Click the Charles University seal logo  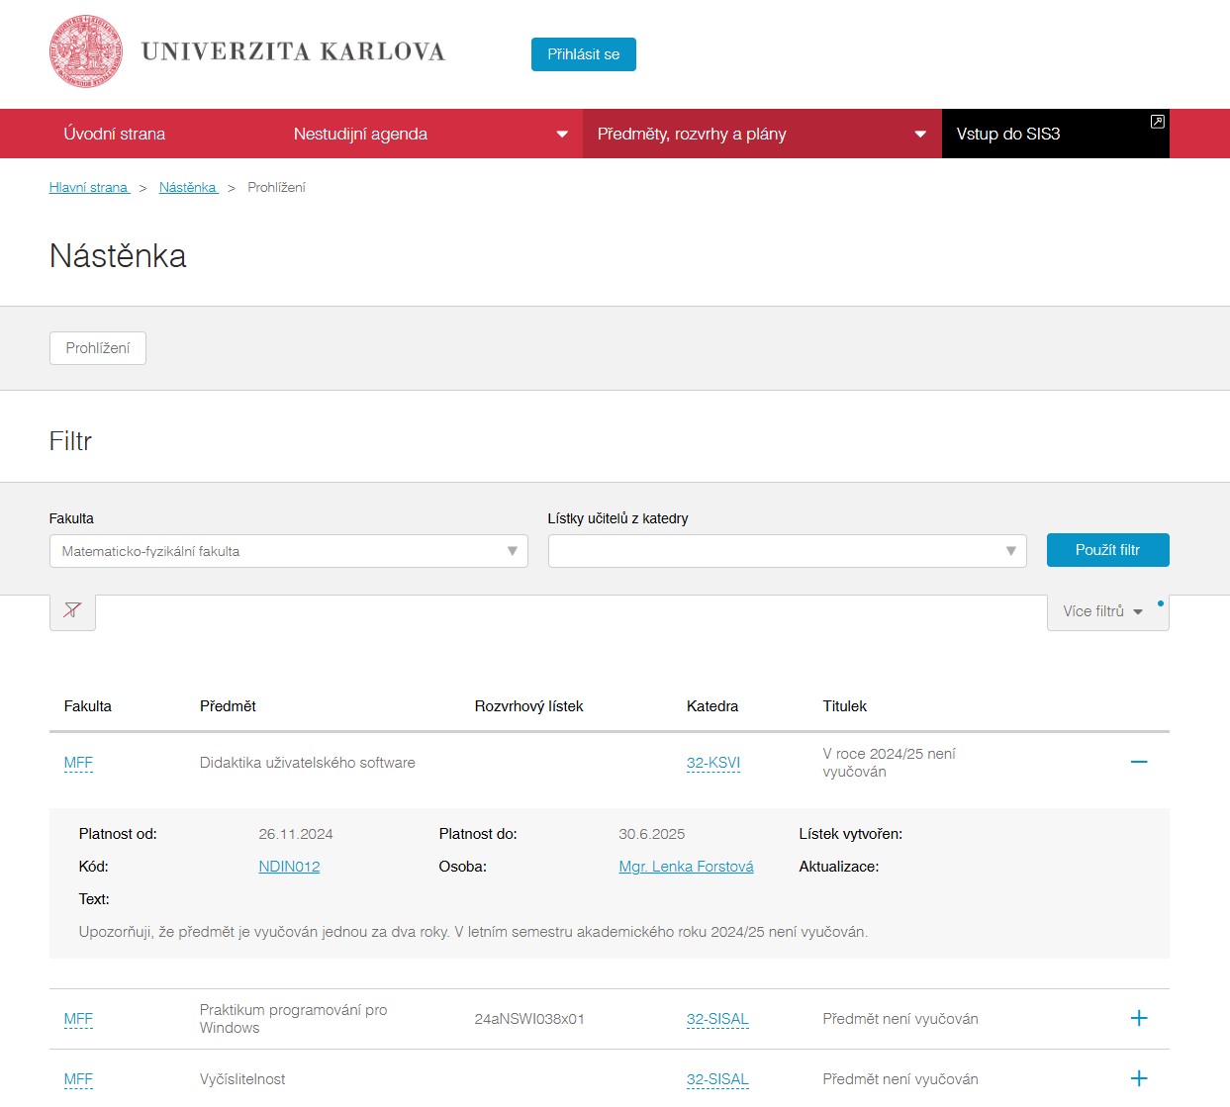[86, 51]
